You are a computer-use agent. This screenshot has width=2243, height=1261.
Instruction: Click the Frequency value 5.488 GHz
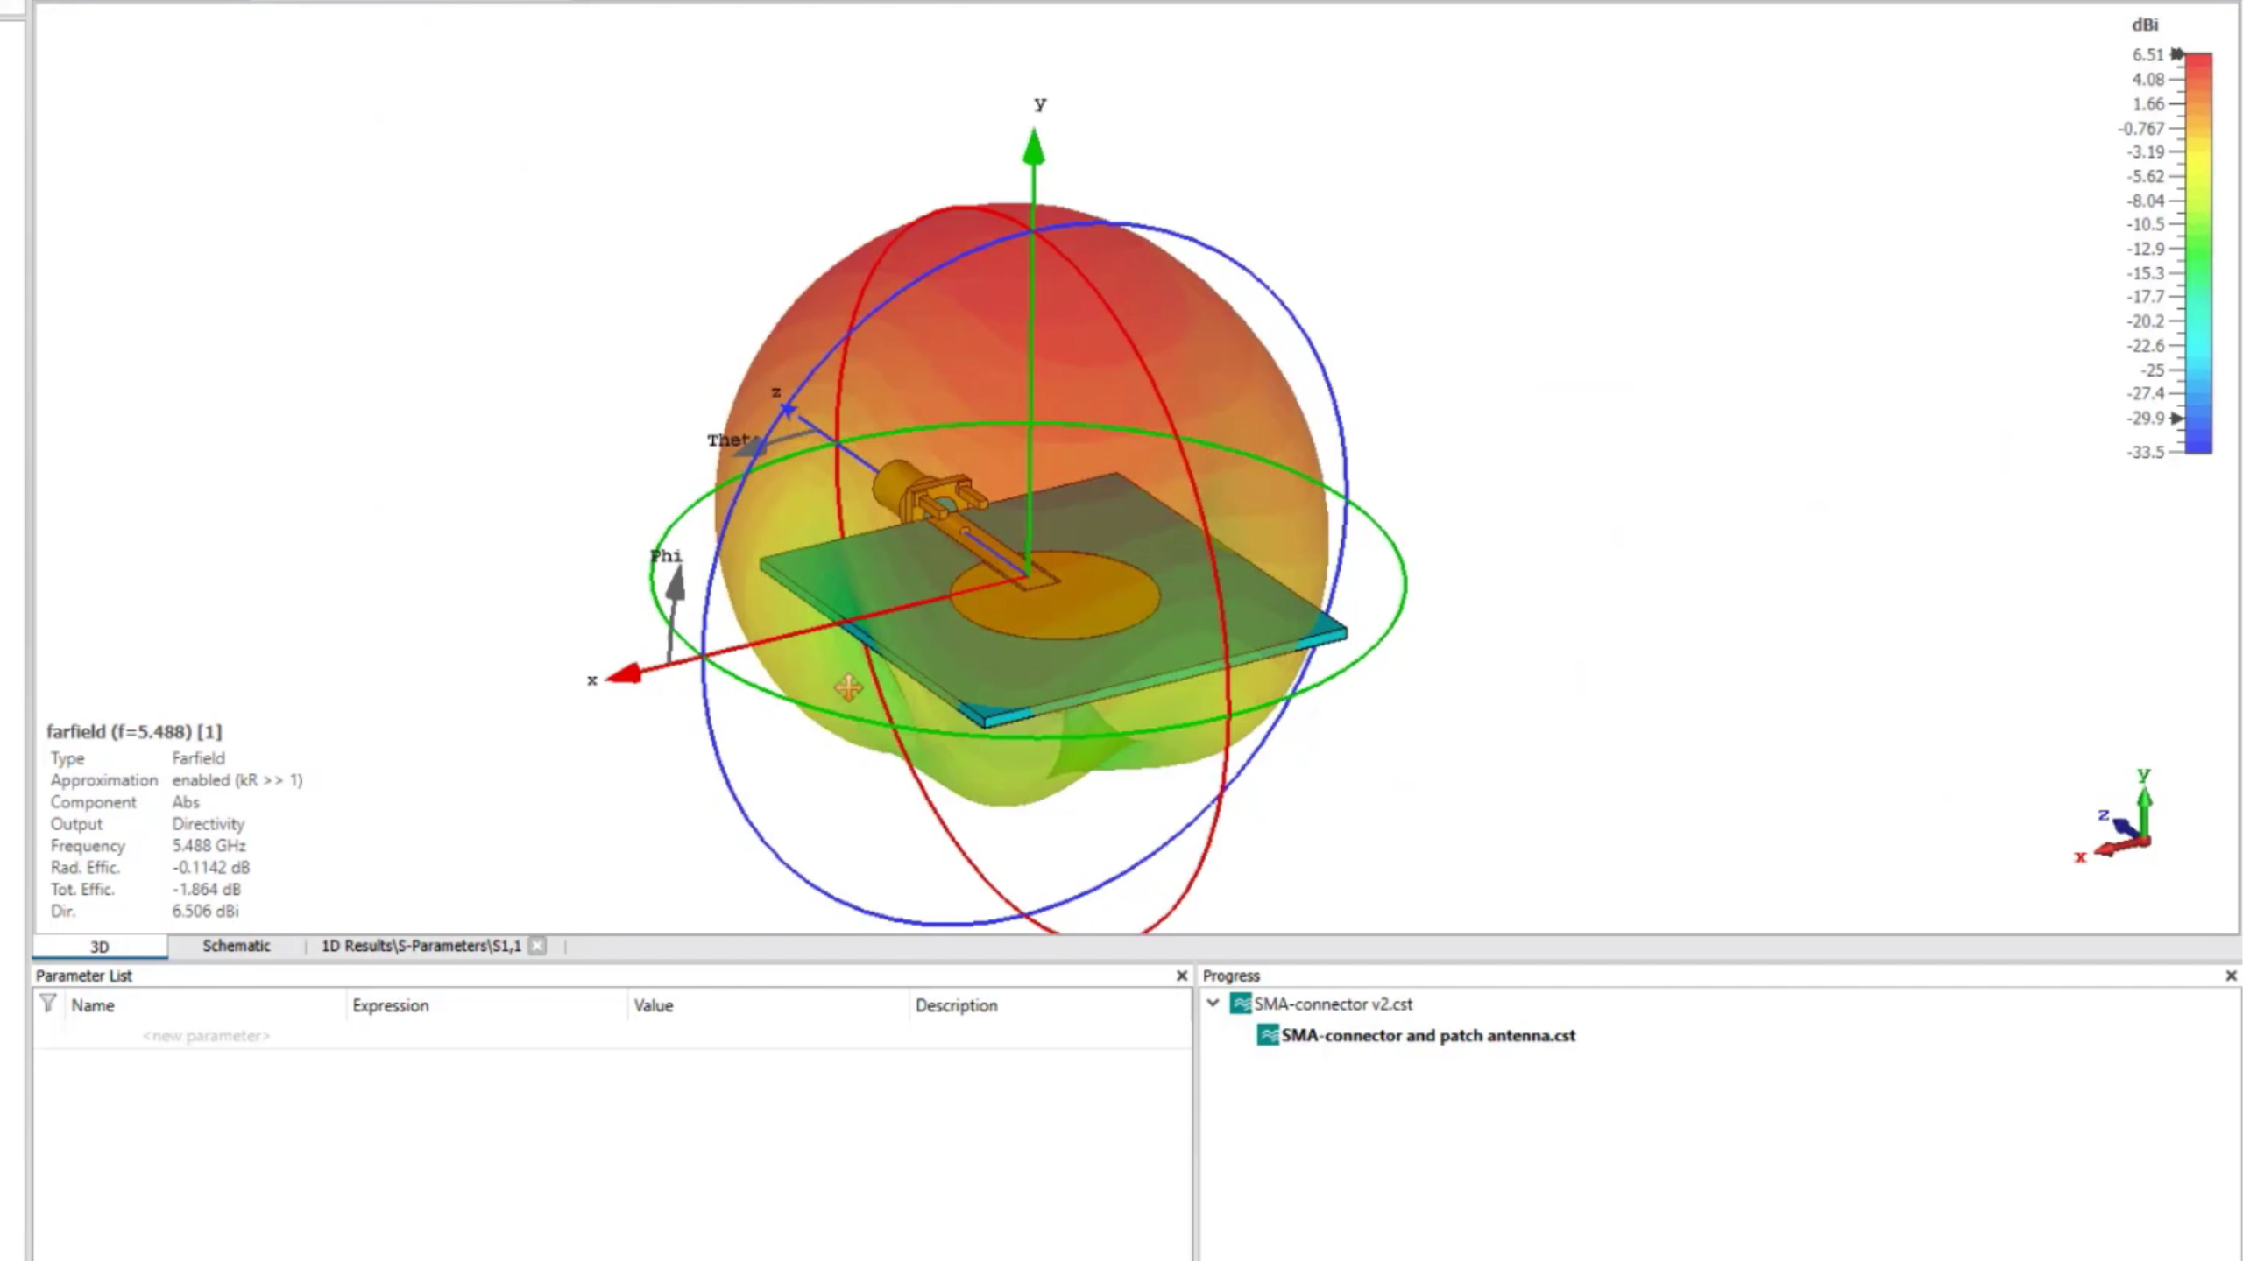click(x=209, y=846)
